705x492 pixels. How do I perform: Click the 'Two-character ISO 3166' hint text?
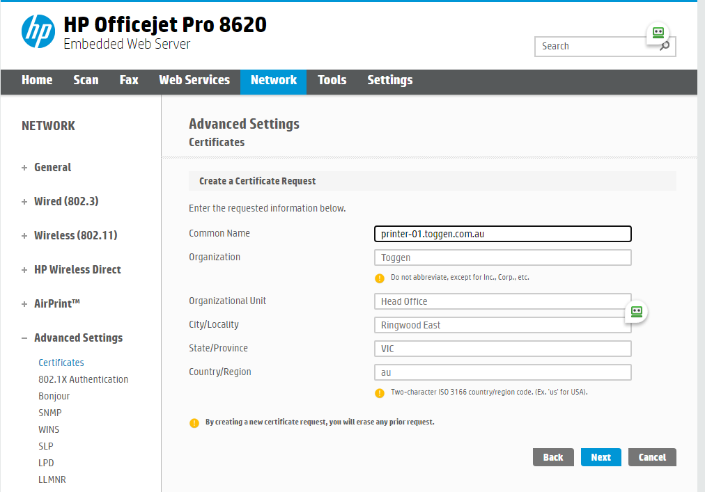(x=489, y=392)
